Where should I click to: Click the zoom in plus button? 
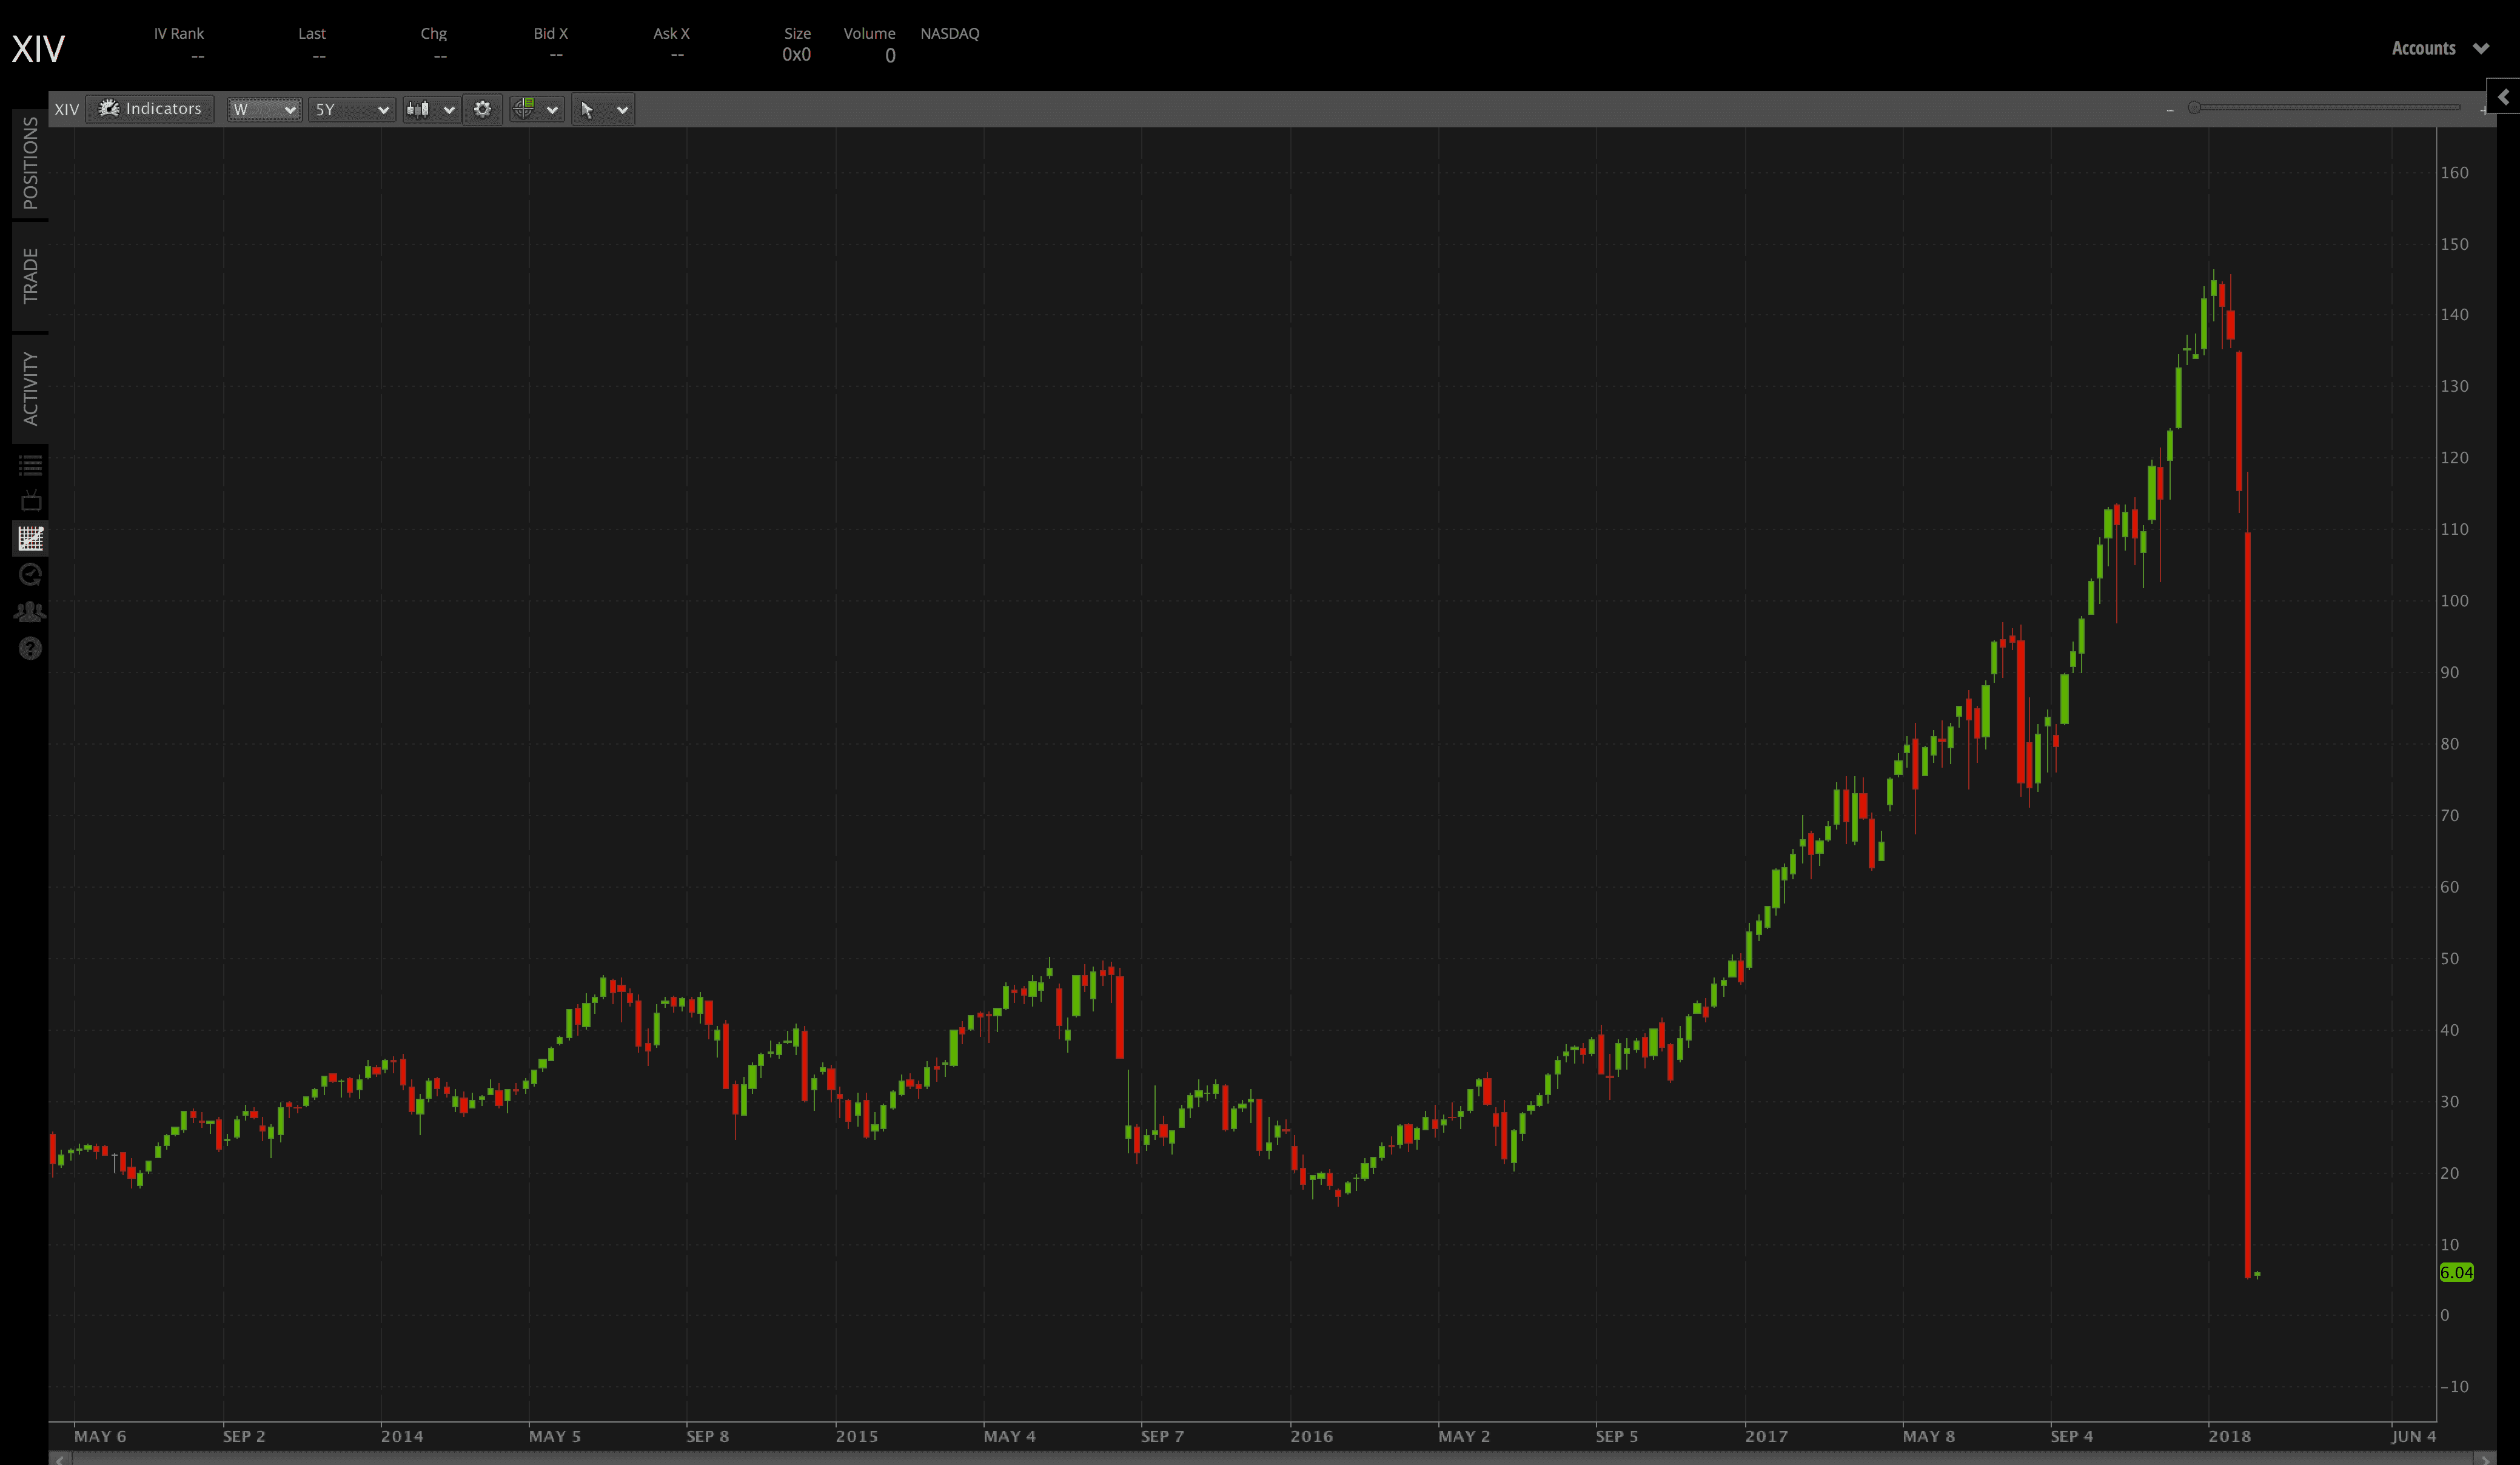[x=2483, y=110]
